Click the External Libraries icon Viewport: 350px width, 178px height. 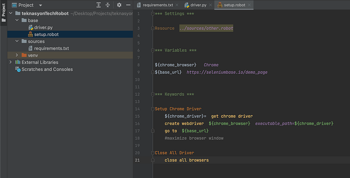tap(18, 62)
